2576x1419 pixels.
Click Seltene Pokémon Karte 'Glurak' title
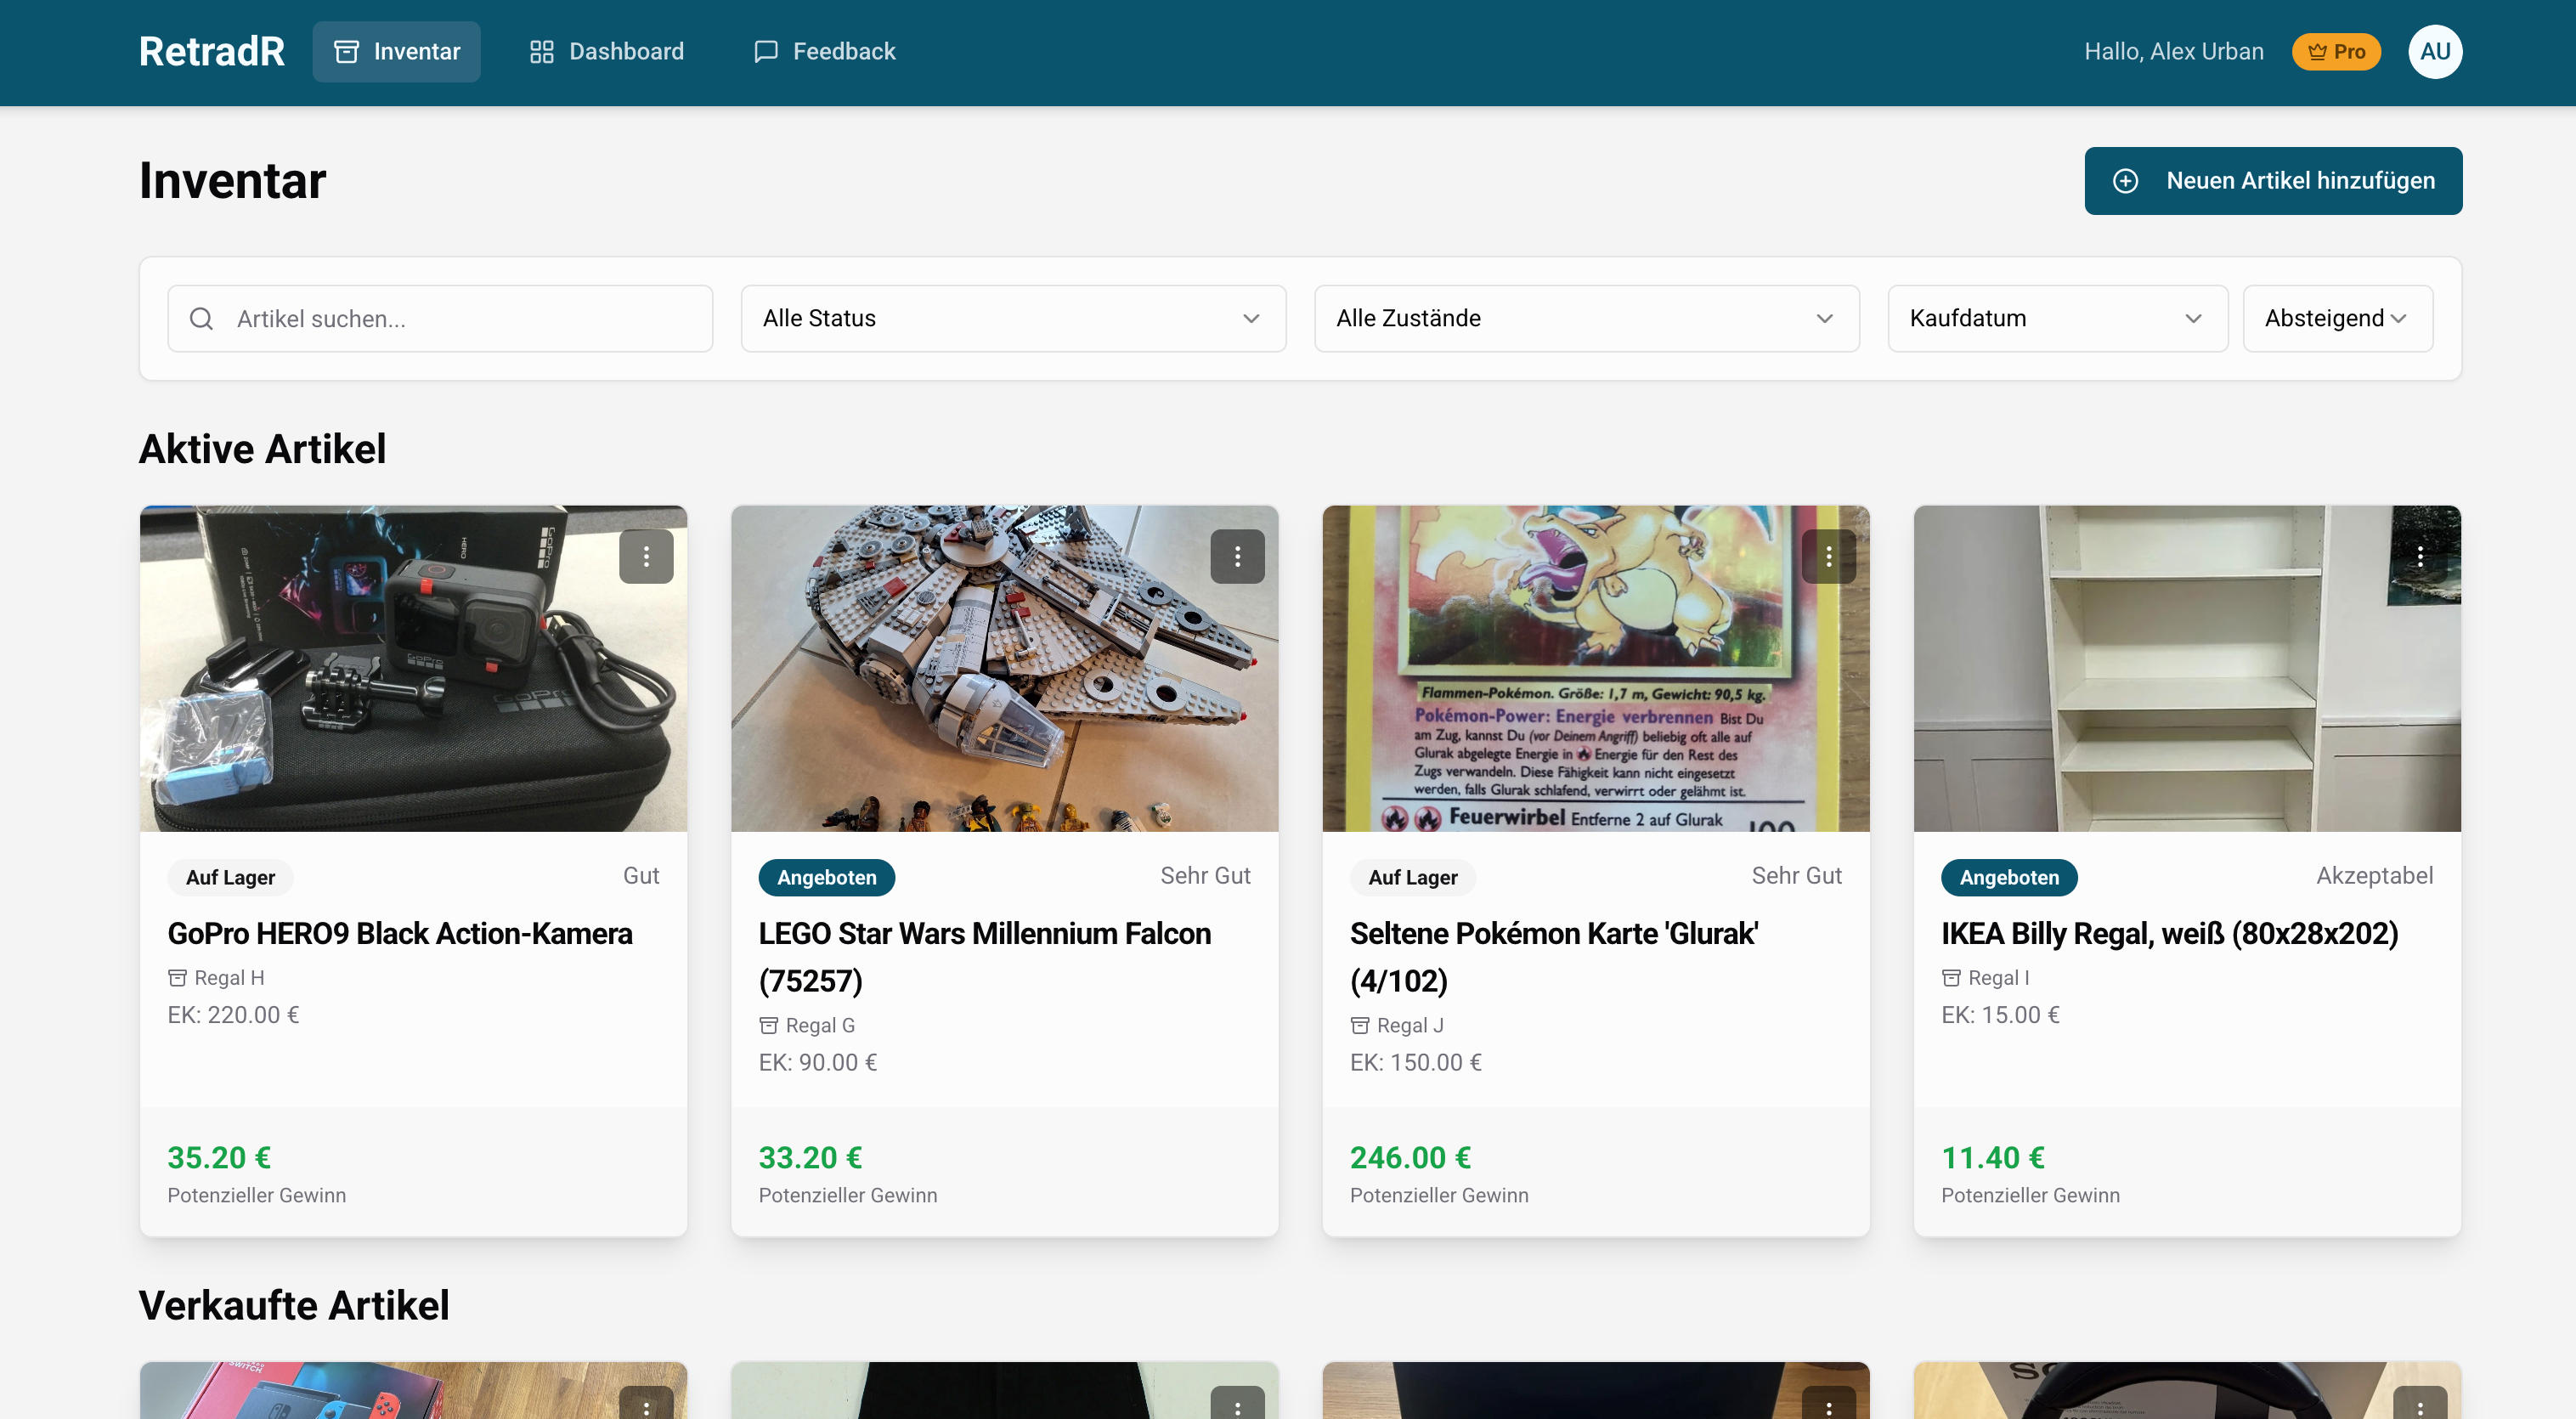click(1553, 957)
